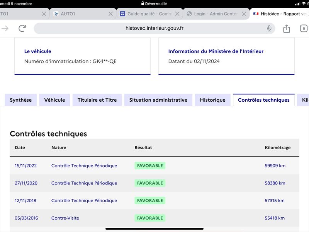Click the 57315 km mileage value
This screenshot has width=309, height=232.
click(x=275, y=201)
